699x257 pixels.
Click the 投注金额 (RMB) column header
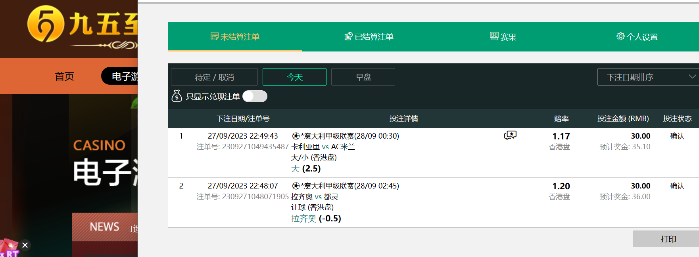click(x=623, y=118)
